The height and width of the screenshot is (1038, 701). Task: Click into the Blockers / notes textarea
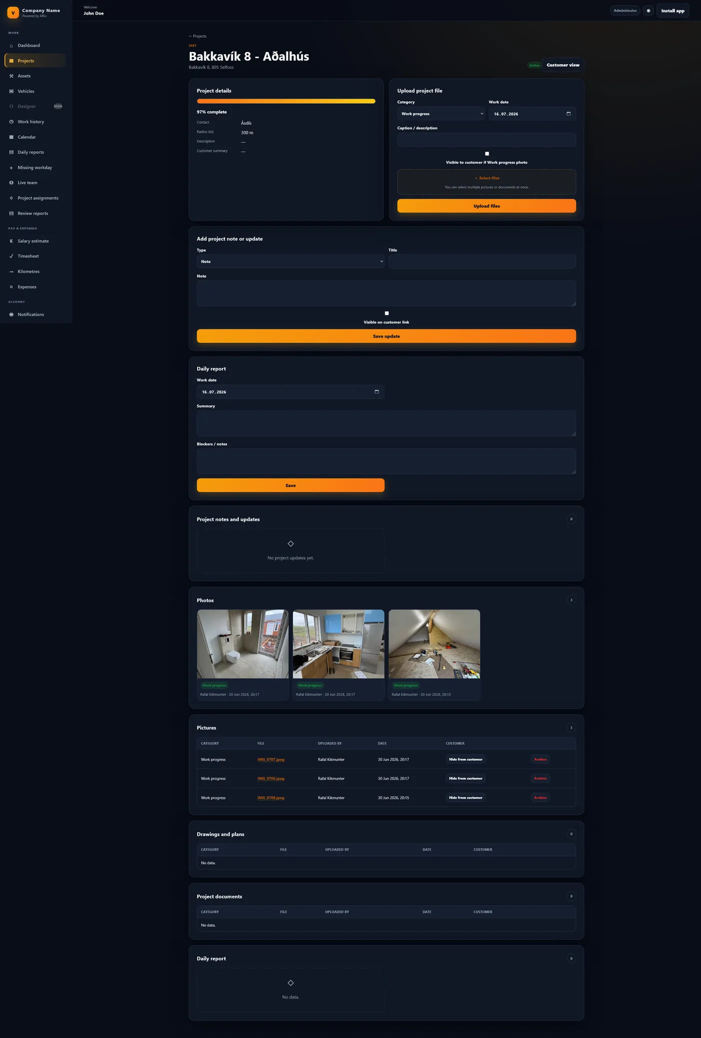coord(387,461)
